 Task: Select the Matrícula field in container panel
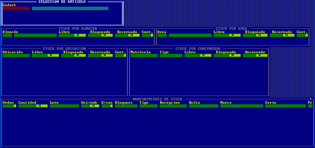tap(144, 55)
